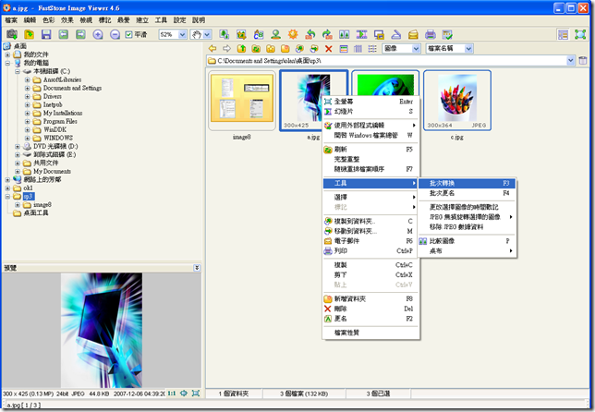The image size is (595, 412).
Task: Expand the Program Files tree node
Action: click(28, 121)
